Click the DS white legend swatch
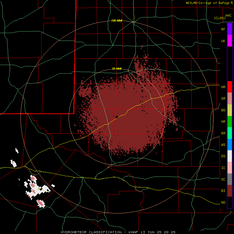Viewport: 234px width, 234px height. [230, 156]
